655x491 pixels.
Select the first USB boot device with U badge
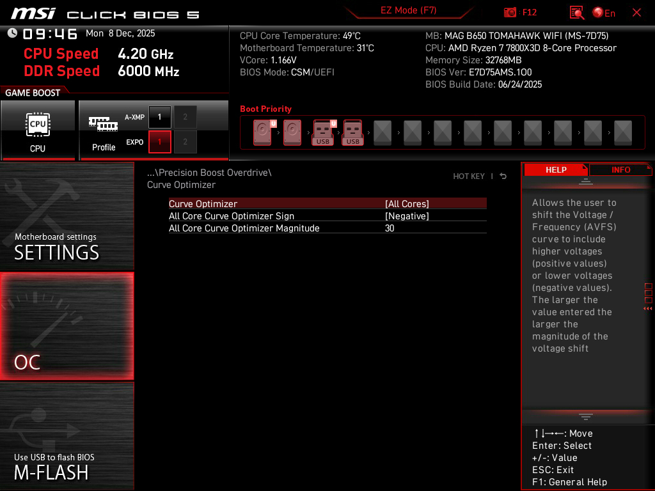tap(324, 132)
